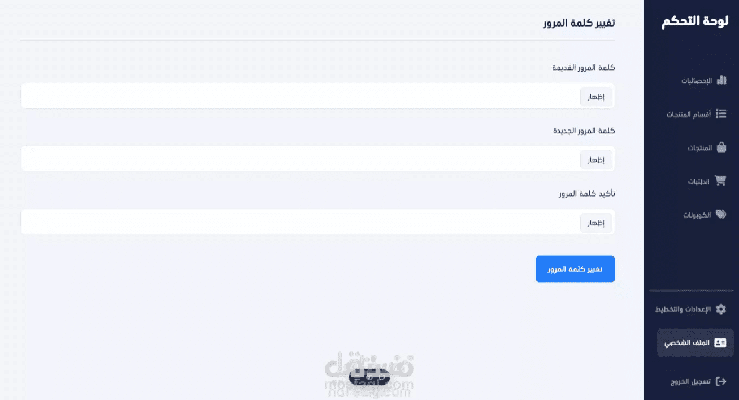This screenshot has height=400, width=739.
Task: Click the orders shopping cart icon
Action: [x=720, y=181]
